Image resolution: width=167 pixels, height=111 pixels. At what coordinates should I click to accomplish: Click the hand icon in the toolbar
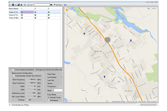pyautogui.click(x=16, y=5)
